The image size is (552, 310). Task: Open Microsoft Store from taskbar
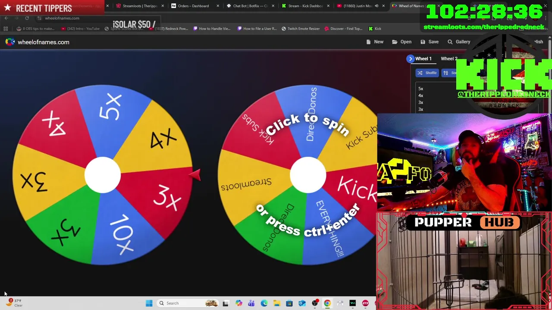(x=289, y=303)
